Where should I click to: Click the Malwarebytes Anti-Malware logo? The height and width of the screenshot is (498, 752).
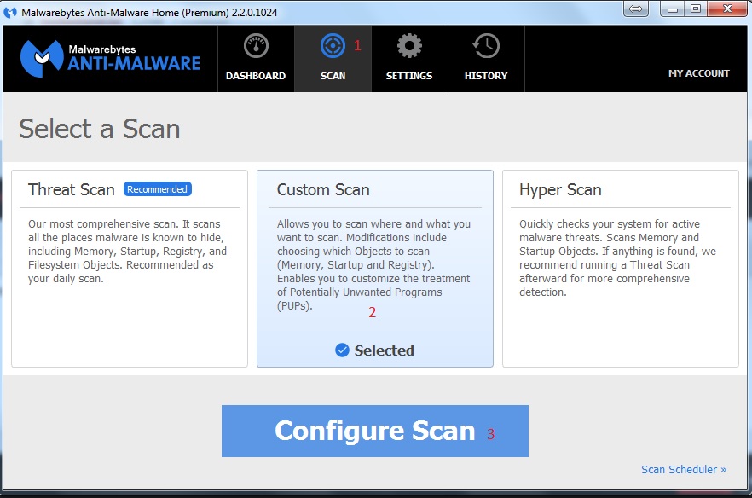tap(110, 58)
